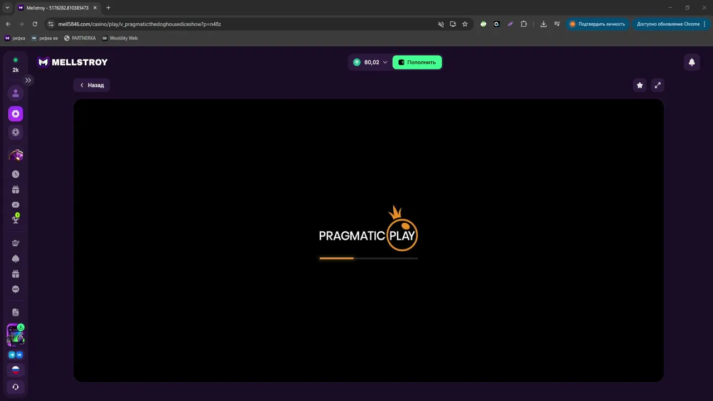Open Chrome downloads
The height and width of the screenshot is (401, 713).
(544, 24)
